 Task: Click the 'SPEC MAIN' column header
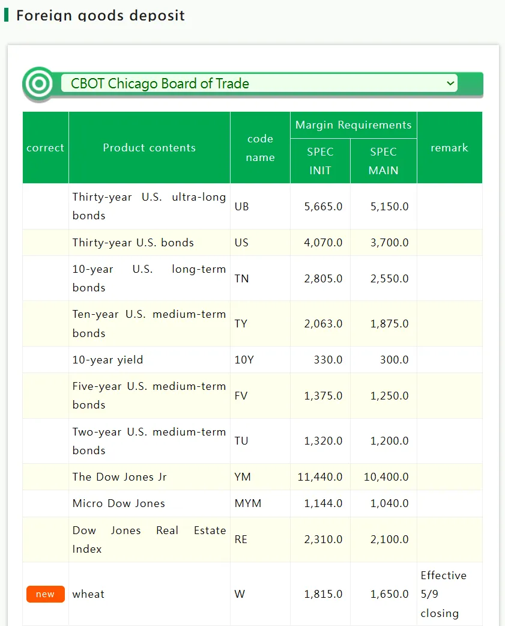383,161
